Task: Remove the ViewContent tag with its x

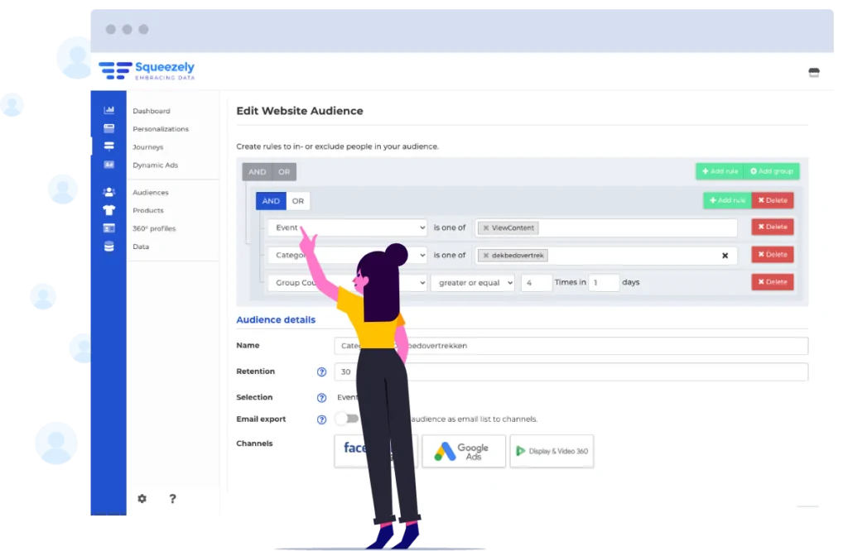Action: [485, 228]
